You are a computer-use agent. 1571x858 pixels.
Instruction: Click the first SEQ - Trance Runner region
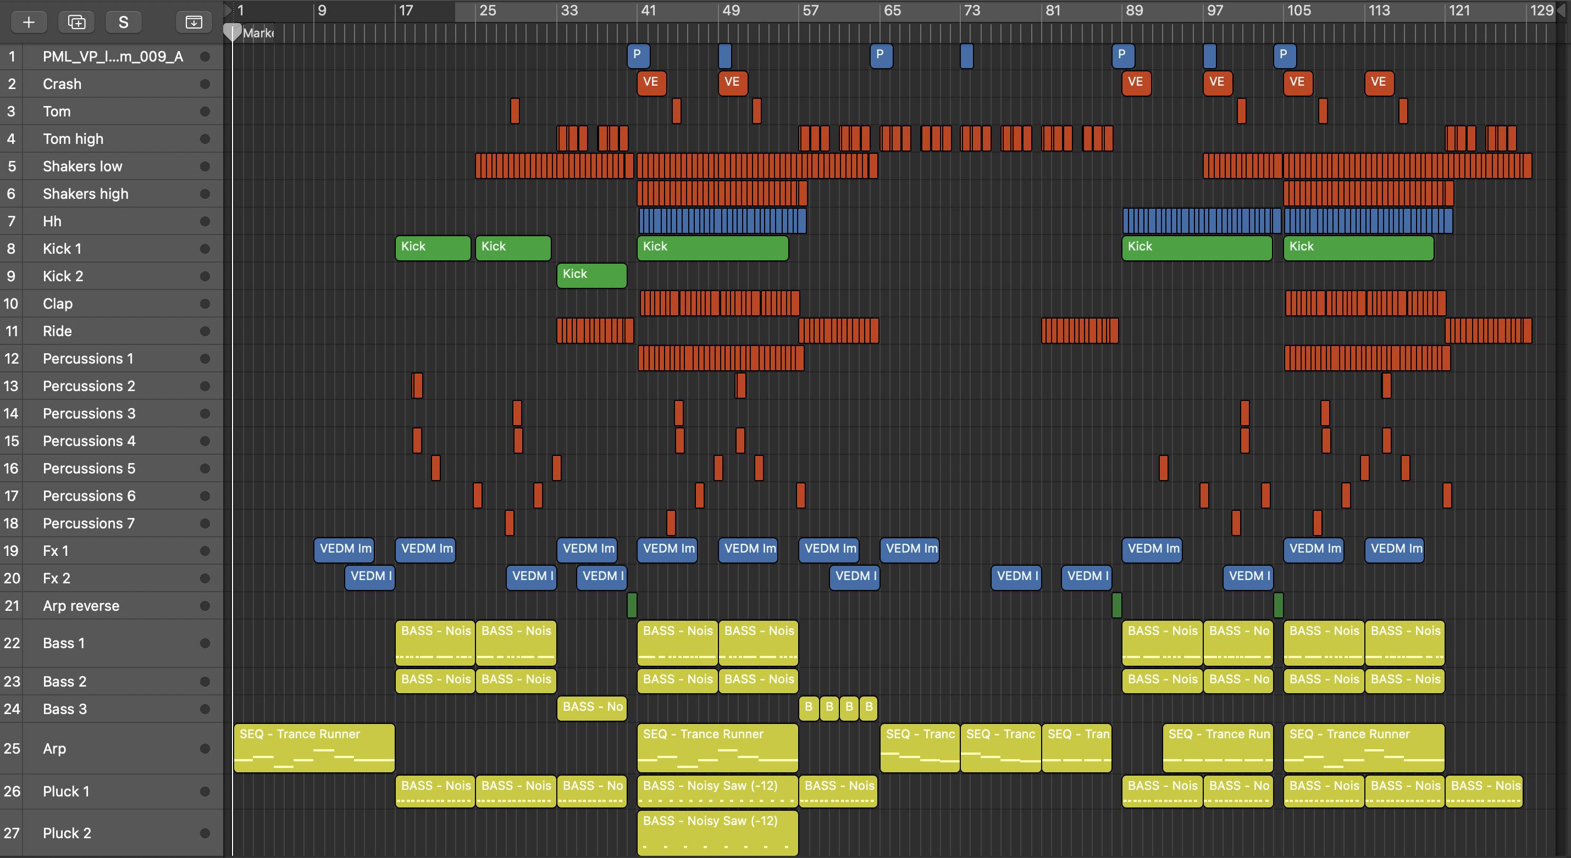coord(313,748)
